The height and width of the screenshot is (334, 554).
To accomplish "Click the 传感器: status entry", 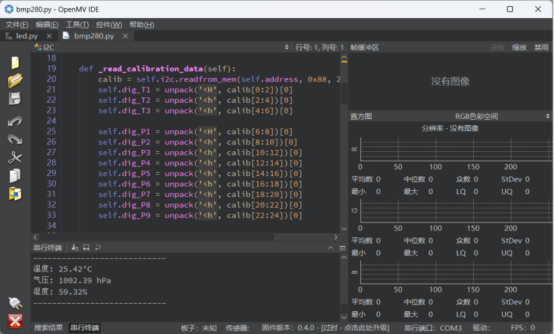I will pos(238,328).
